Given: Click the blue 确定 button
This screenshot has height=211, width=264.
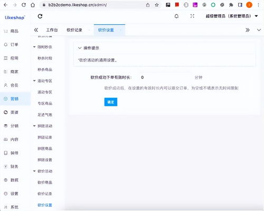Looking at the screenshot, I should (x=111, y=102).
